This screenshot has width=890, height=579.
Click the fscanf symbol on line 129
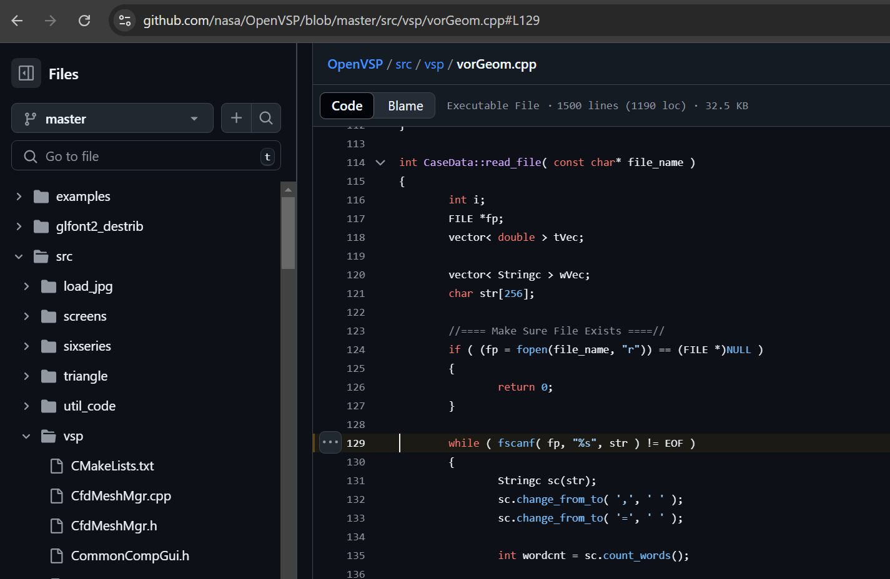pos(517,444)
